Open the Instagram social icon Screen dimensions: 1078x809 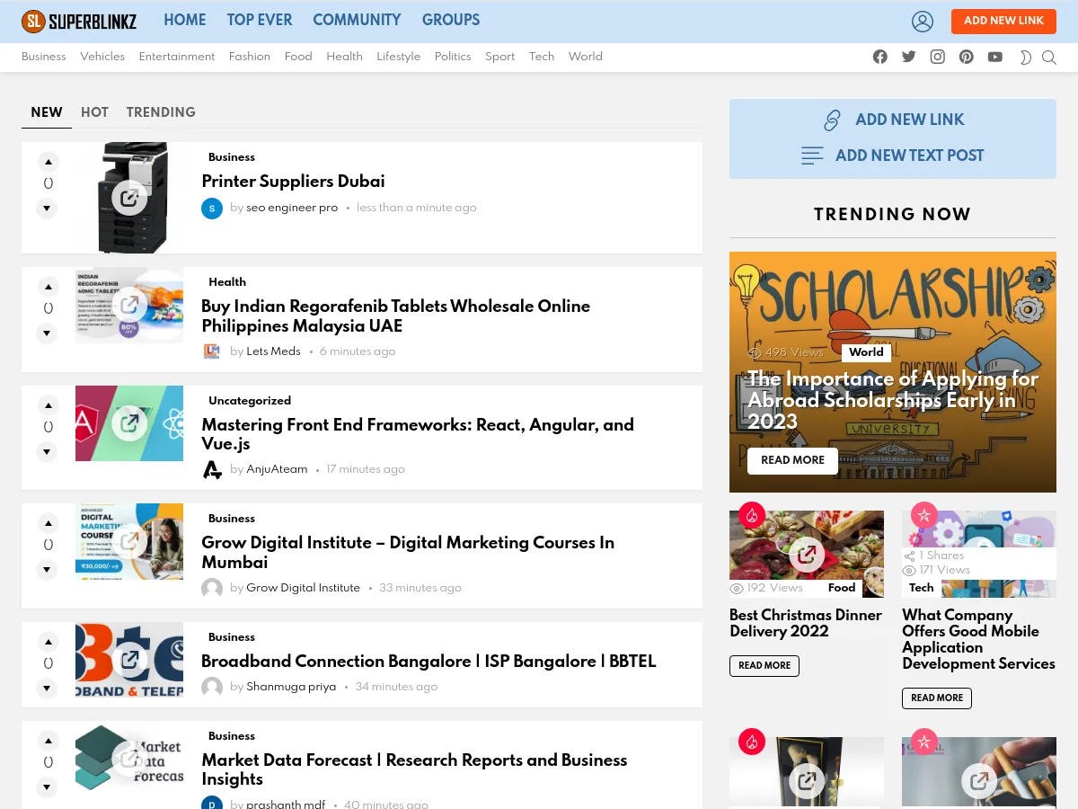[937, 57]
